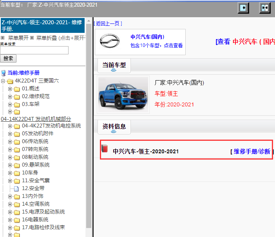The width and height of the screenshot is (275, 237).
Task: Expand the 02.维修规范 node
Action: (10, 97)
